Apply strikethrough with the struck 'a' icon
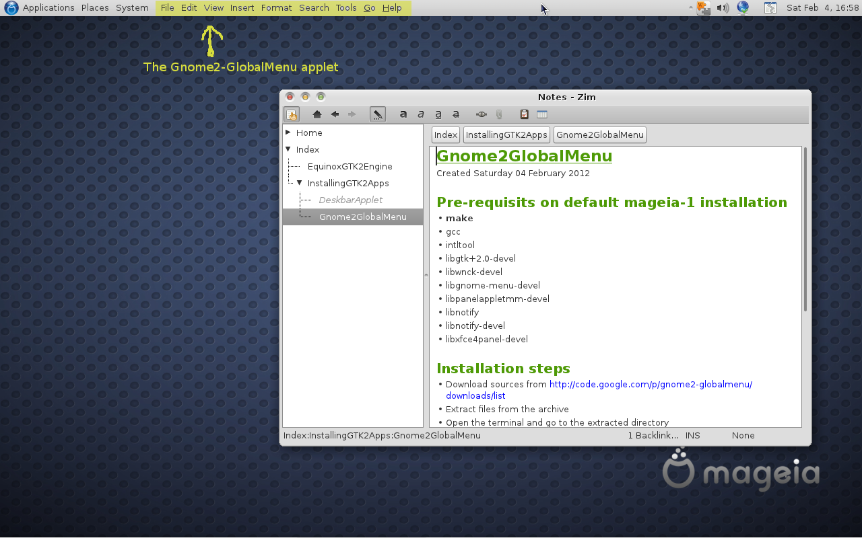The image size is (862, 538). point(456,114)
